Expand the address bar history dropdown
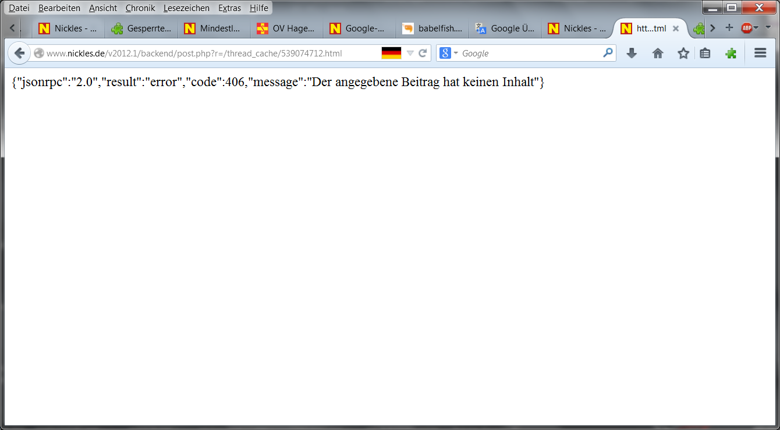 (x=410, y=54)
